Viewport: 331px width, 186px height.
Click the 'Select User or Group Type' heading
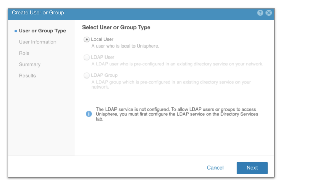tap(116, 28)
